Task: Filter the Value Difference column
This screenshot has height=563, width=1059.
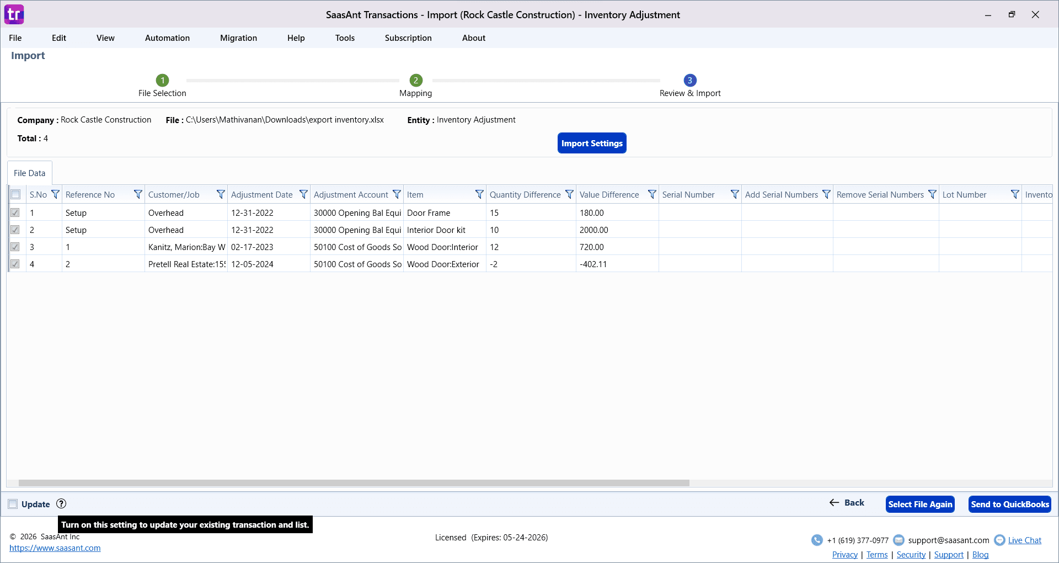Action: (652, 194)
